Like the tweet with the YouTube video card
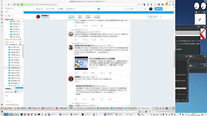 (x=102, y=73)
